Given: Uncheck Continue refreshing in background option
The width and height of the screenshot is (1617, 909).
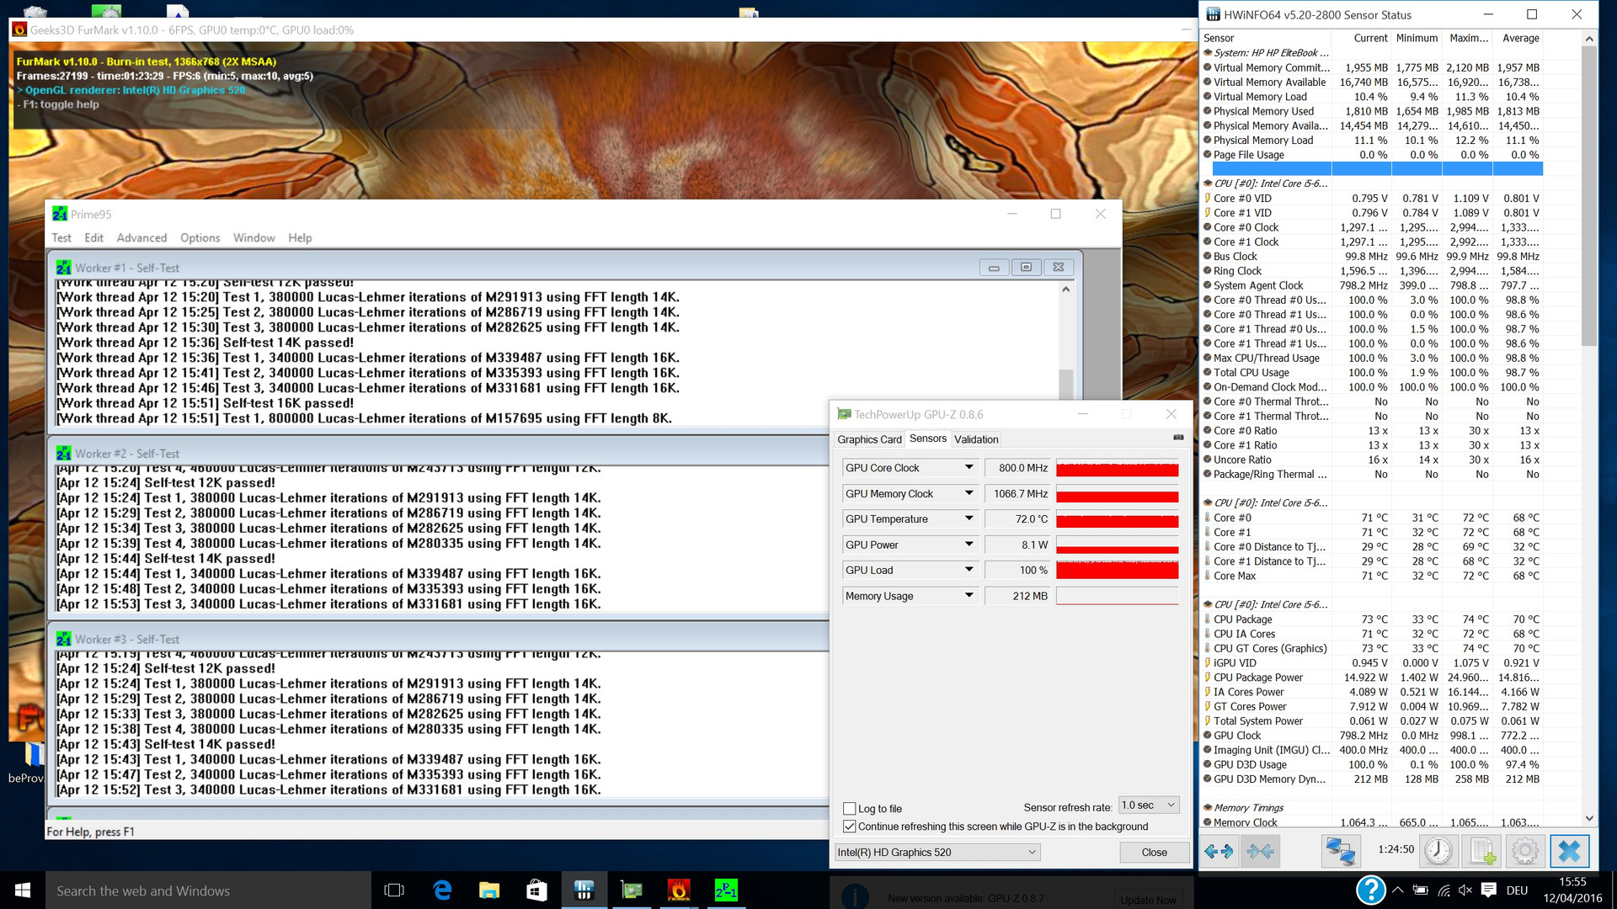Looking at the screenshot, I should [x=850, y=827].
